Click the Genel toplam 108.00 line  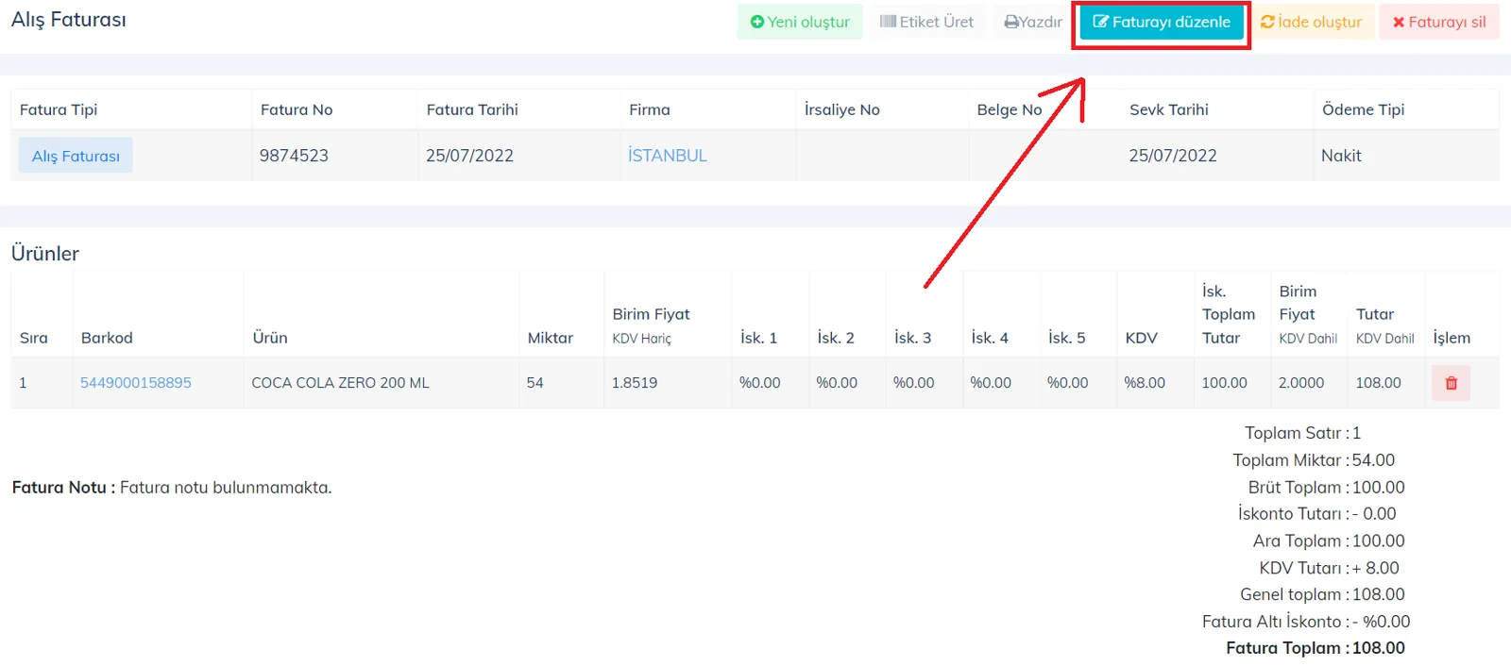(x=1322, y=594)
